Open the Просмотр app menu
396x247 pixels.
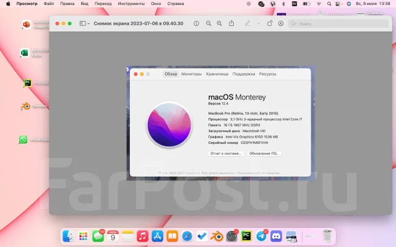coord(27,4)
